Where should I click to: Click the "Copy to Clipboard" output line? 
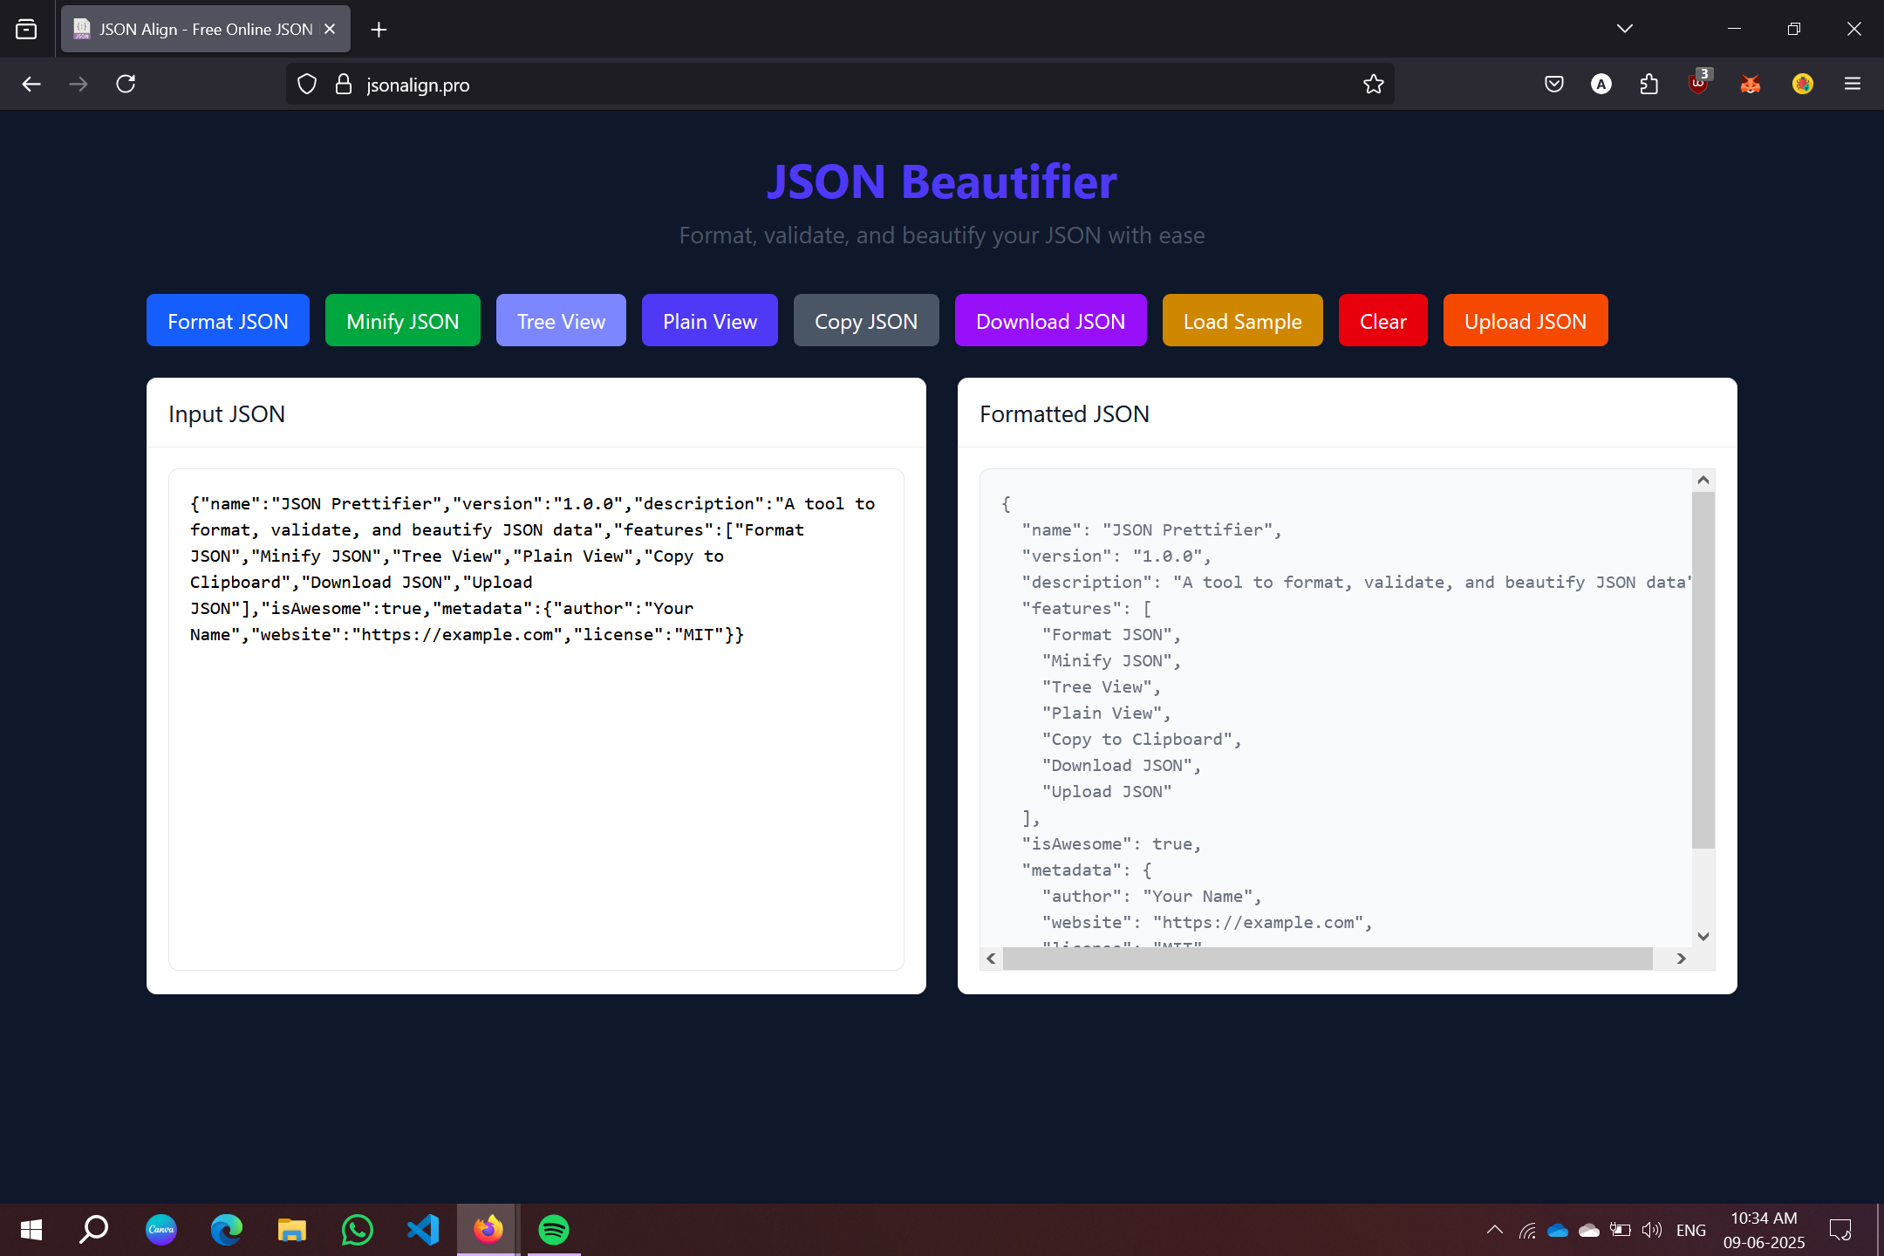(x=1141, y=740)
